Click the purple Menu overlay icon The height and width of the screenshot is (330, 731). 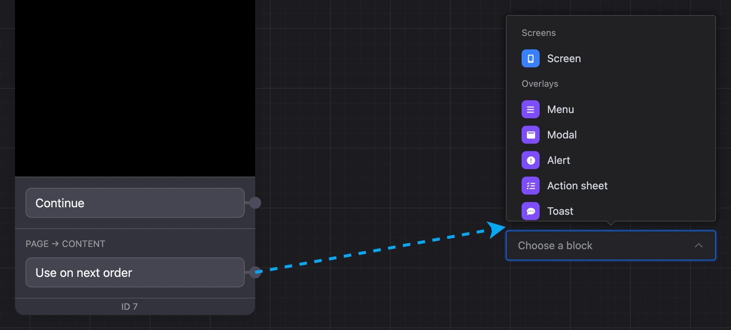coord(530,109)
